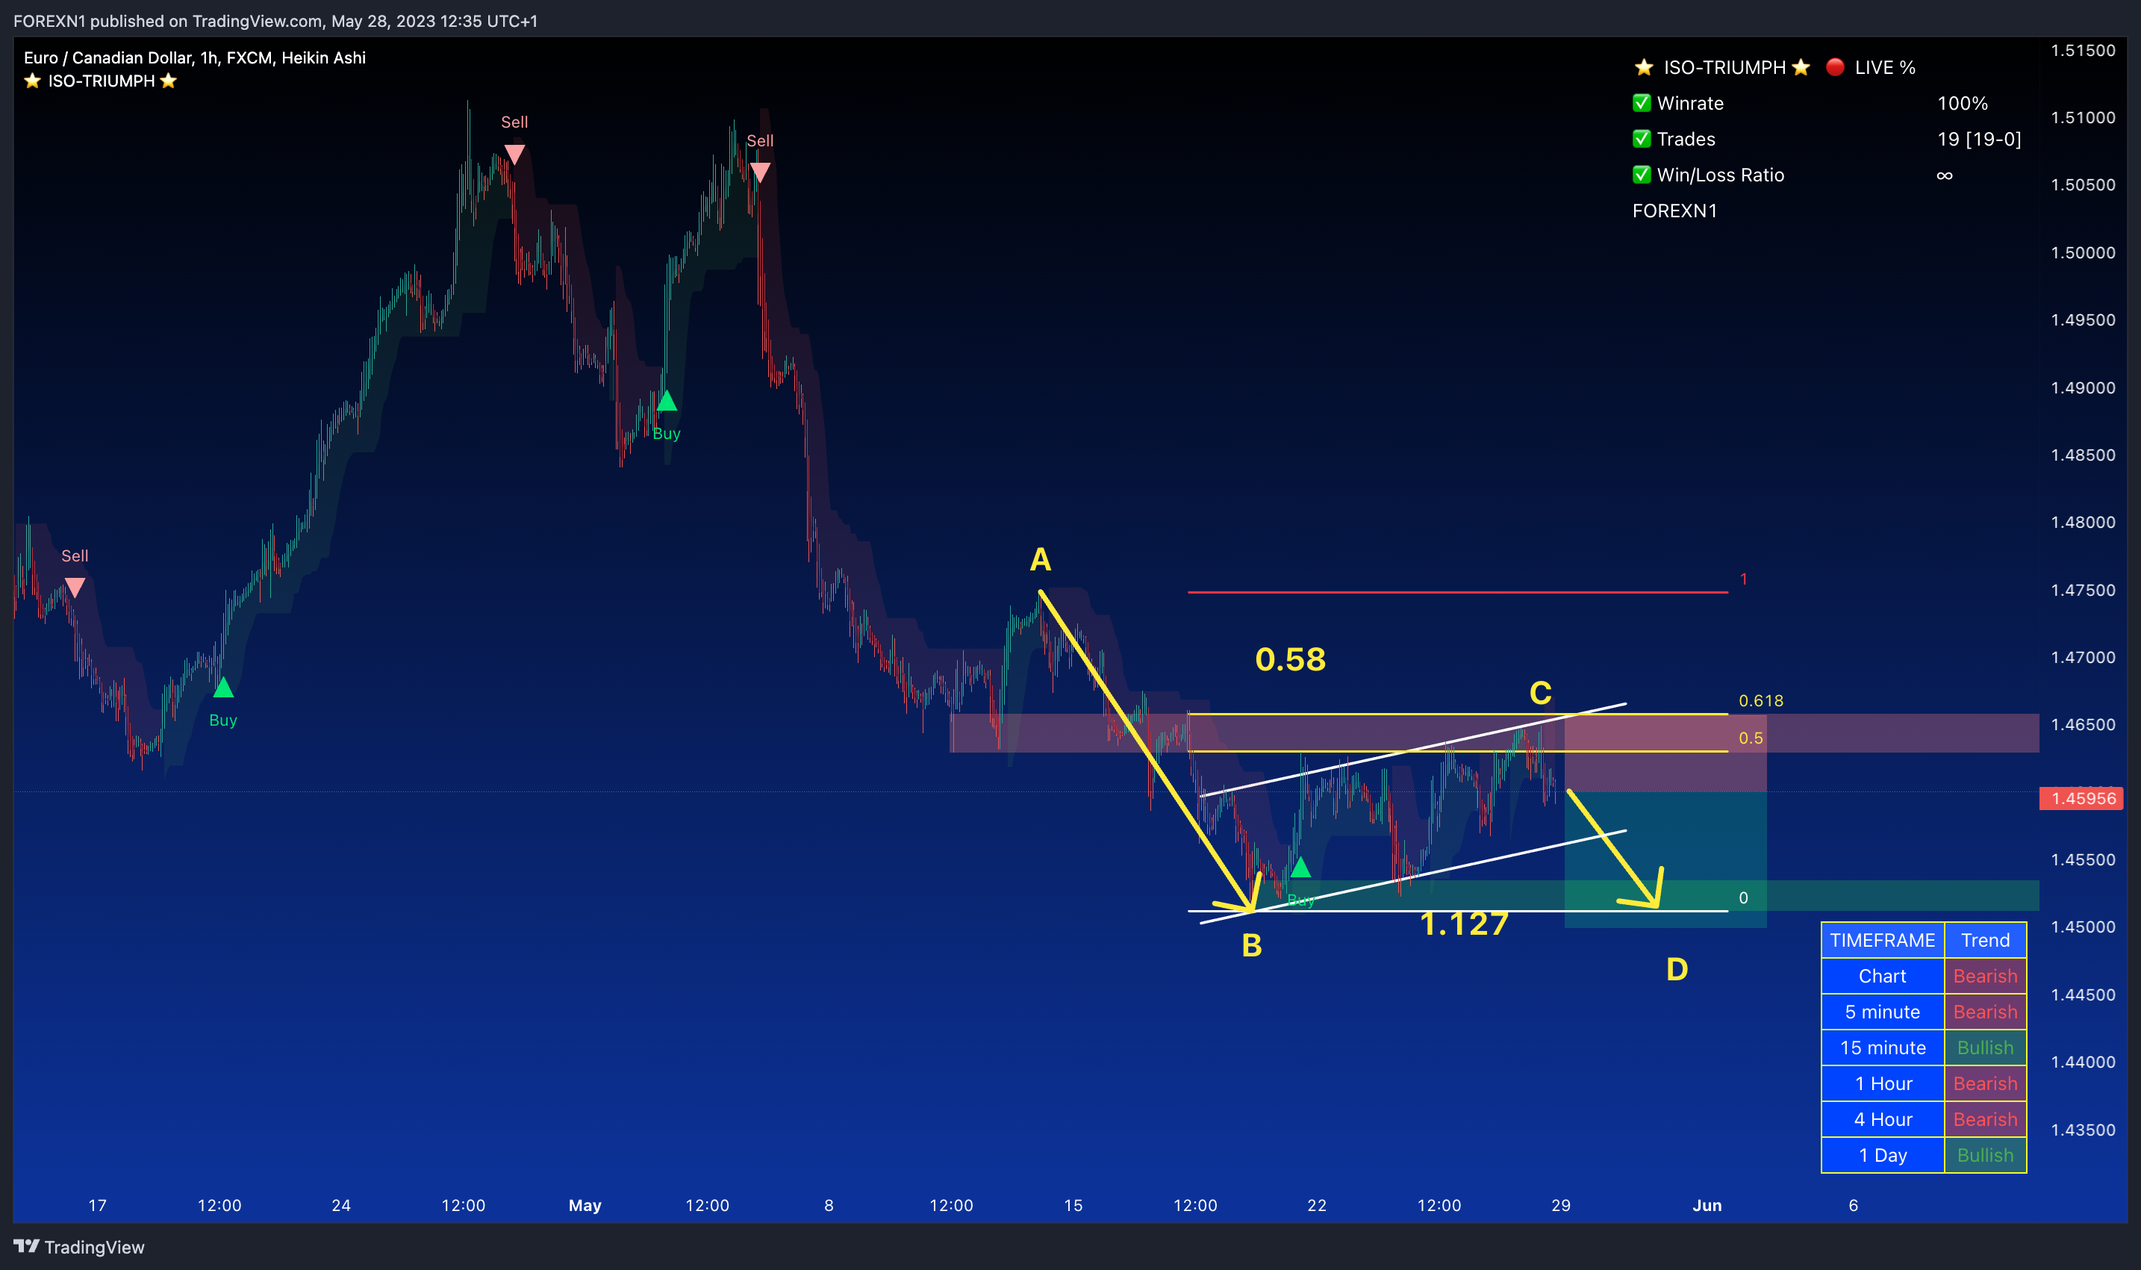This screenshot has width=2141, height=1270.
Task: Click the 1 Day timeframe label
Action: click(1883, 1155)
